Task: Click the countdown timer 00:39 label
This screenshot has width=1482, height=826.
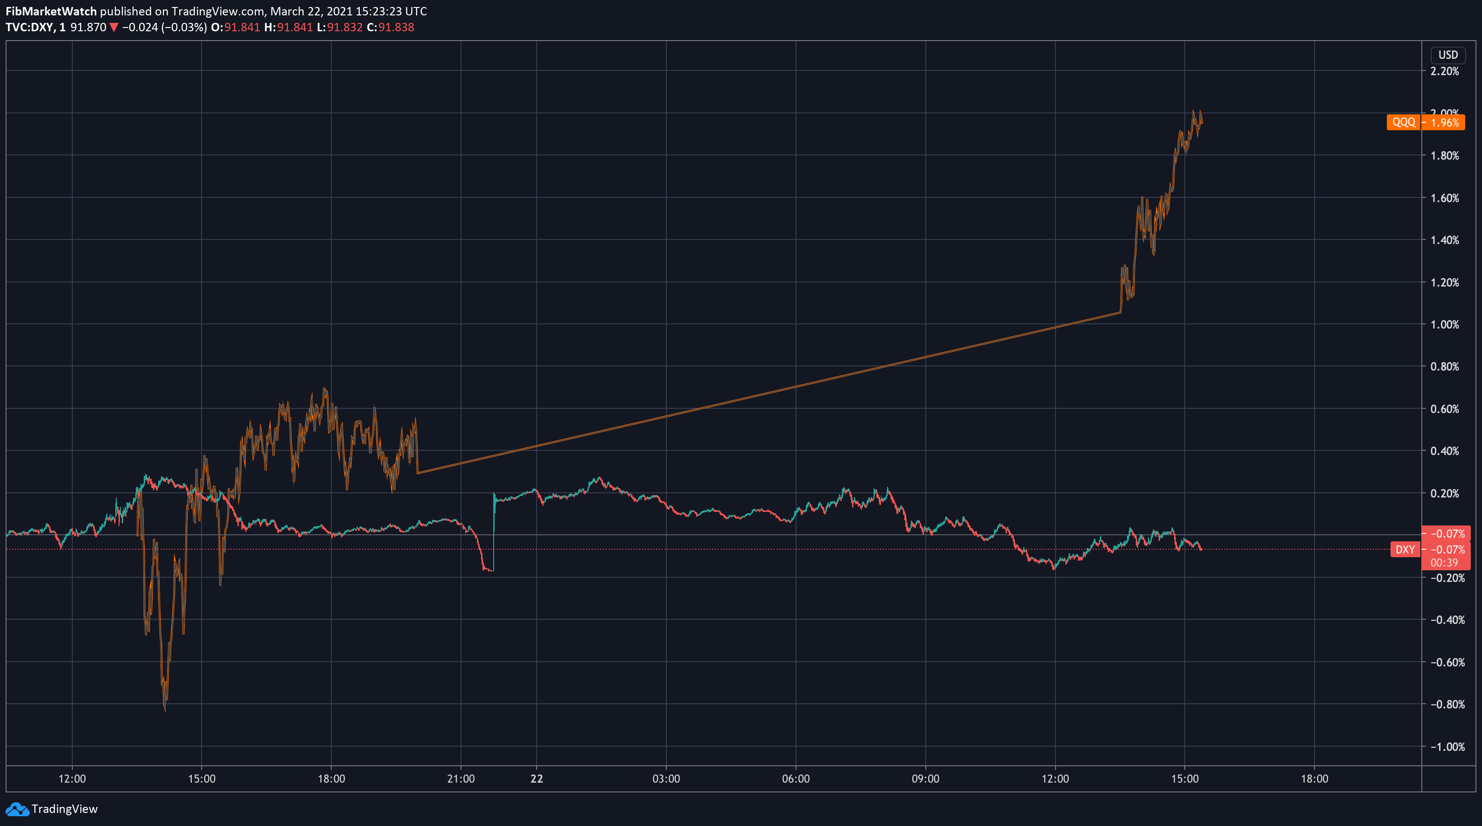Action: tap(1445, 563)
